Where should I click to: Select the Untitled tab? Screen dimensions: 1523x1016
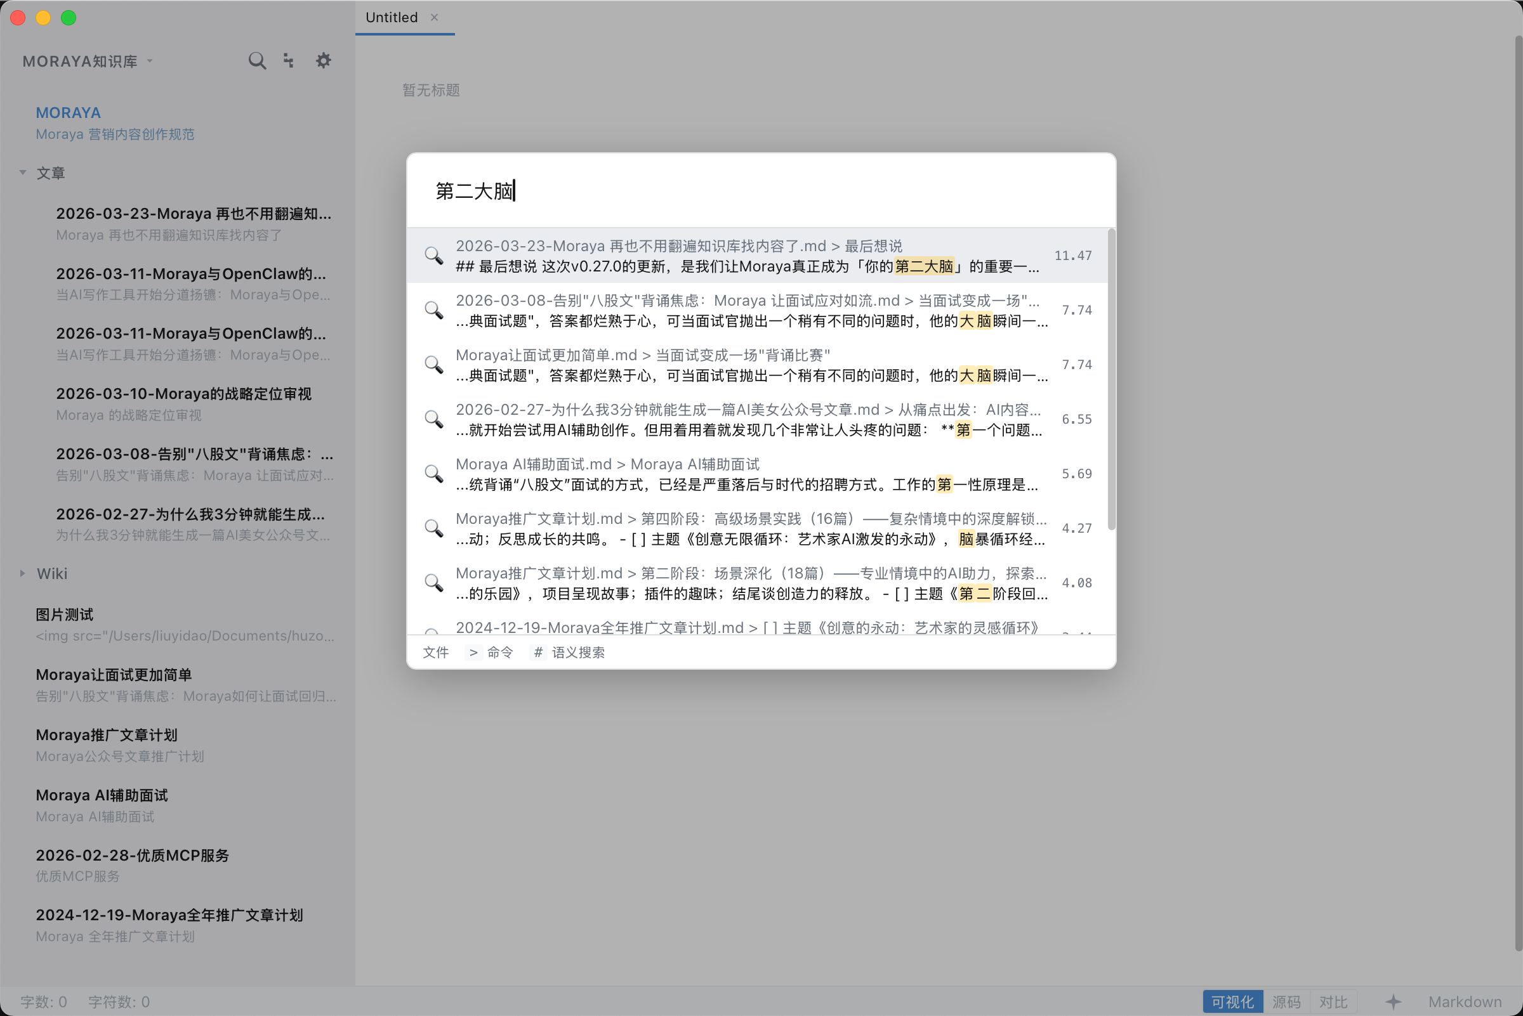point(392,18)
